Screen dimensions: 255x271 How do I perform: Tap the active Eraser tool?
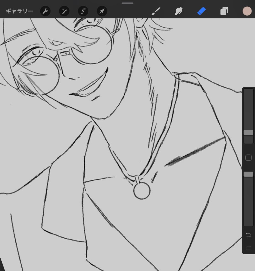point(201,11)
